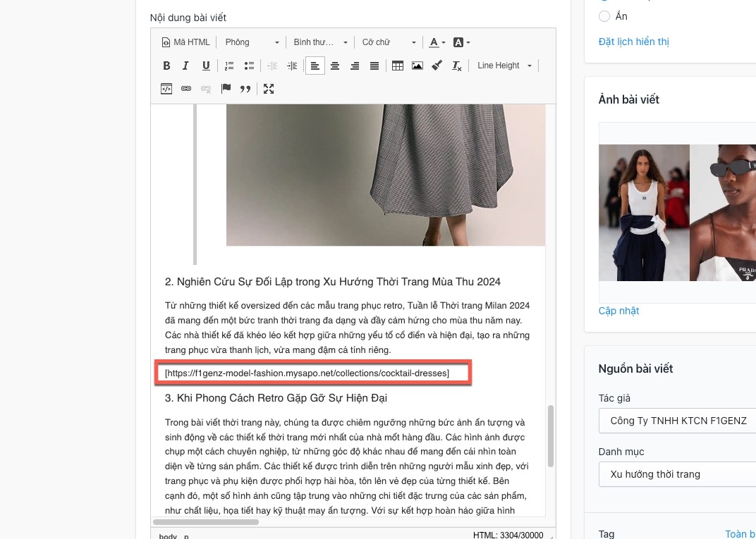Click the article featured image thumbnail
756x539 pixels.
pyautogui.click(x=677, y=212)
